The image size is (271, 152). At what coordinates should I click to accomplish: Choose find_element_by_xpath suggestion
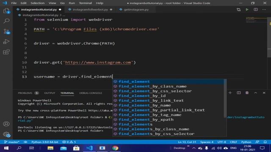pyautogui.click(x=169, y=119)
